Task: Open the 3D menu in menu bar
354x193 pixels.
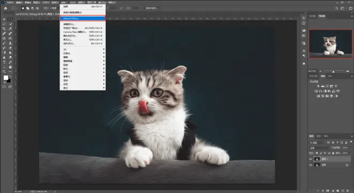Action: (x=73, y=3)
